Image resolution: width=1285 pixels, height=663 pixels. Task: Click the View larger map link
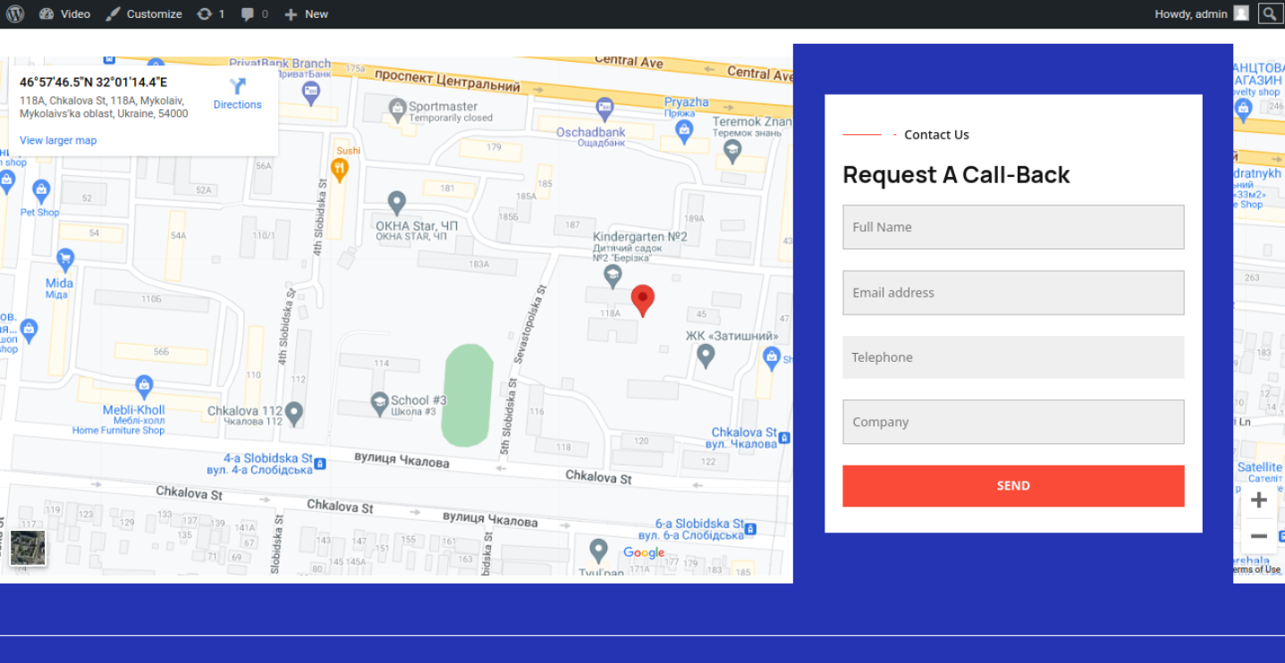coord(58,140)
